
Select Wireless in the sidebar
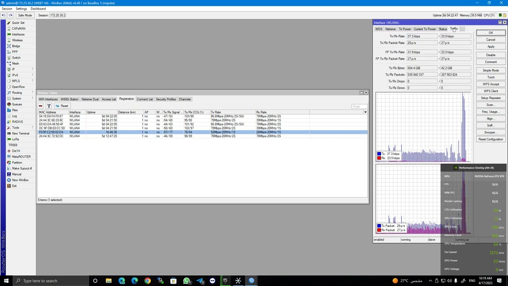point(17,40)
